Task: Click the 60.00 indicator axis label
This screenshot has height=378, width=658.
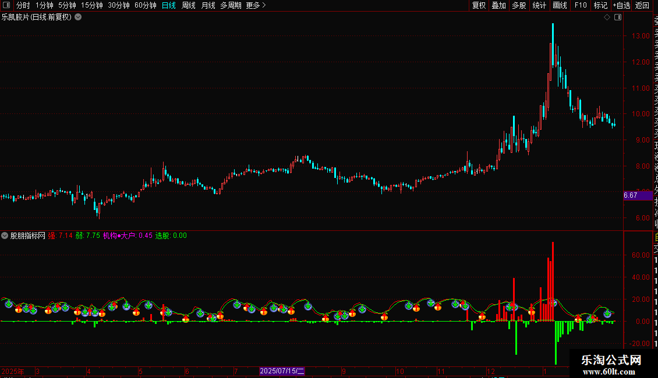Action: 641,255
